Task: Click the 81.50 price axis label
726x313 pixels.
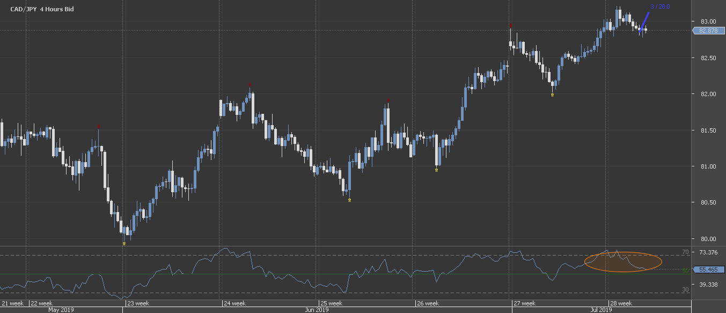Action: 707,130
